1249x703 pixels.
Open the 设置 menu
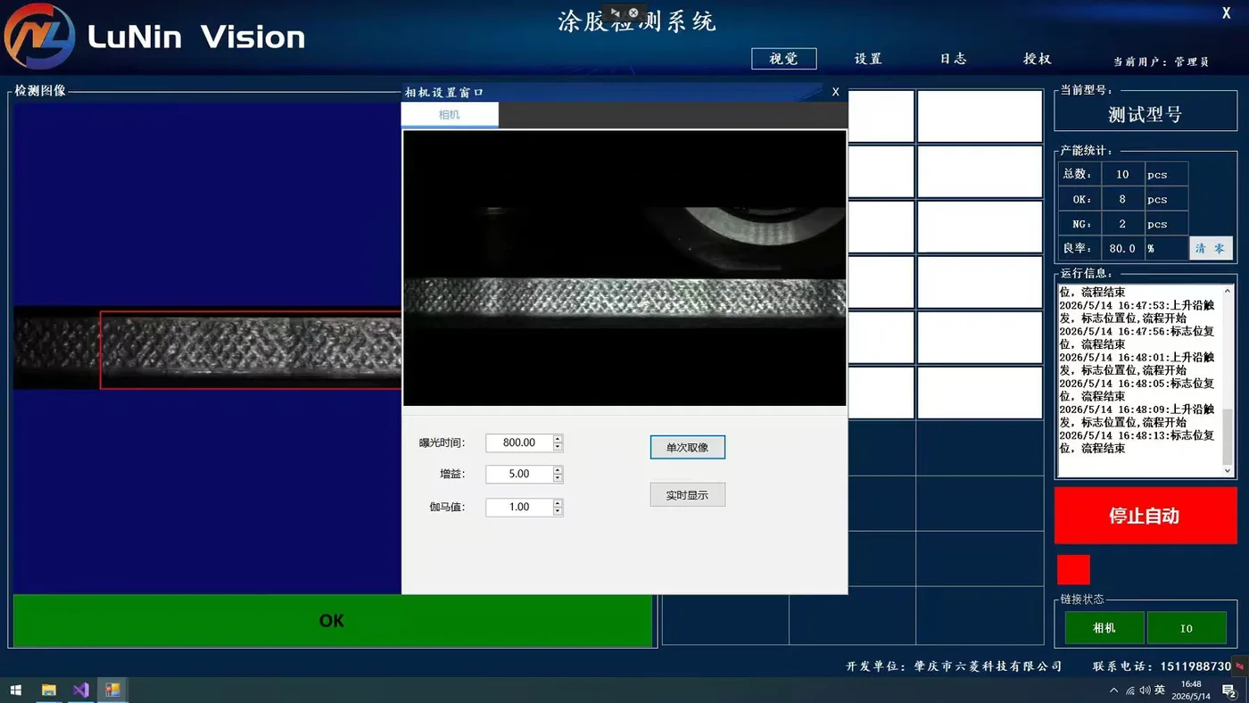(x=868, y=59)
